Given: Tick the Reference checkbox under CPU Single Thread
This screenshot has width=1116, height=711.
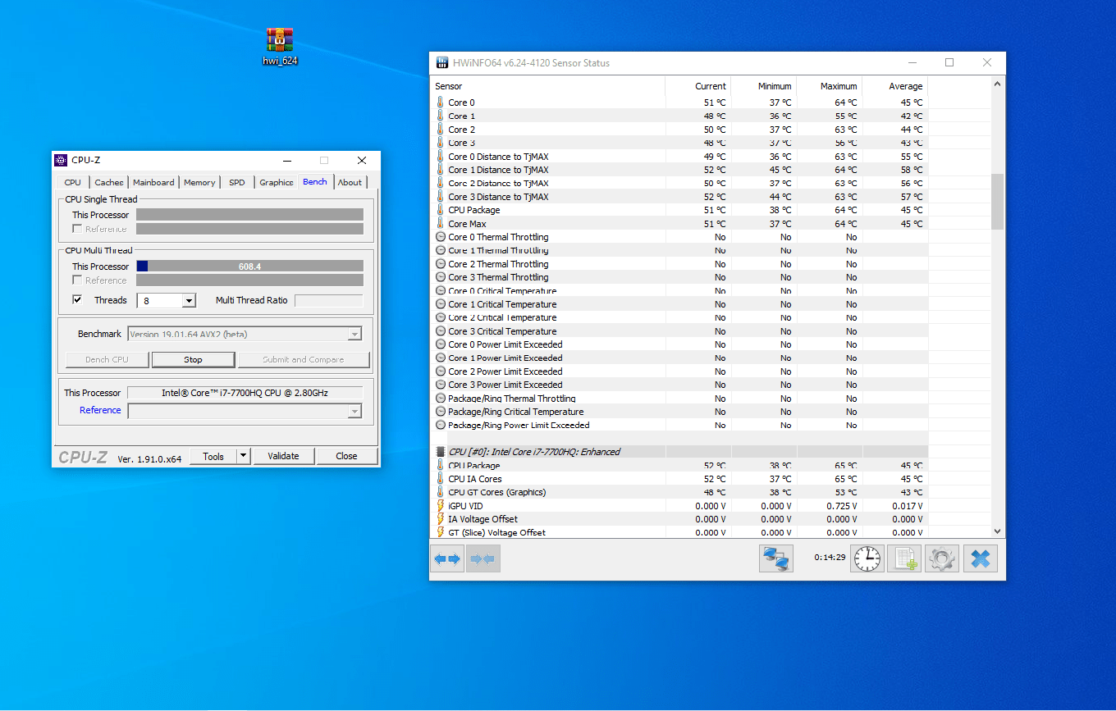Looking at the screenshot, I should (x=77, y=229).
